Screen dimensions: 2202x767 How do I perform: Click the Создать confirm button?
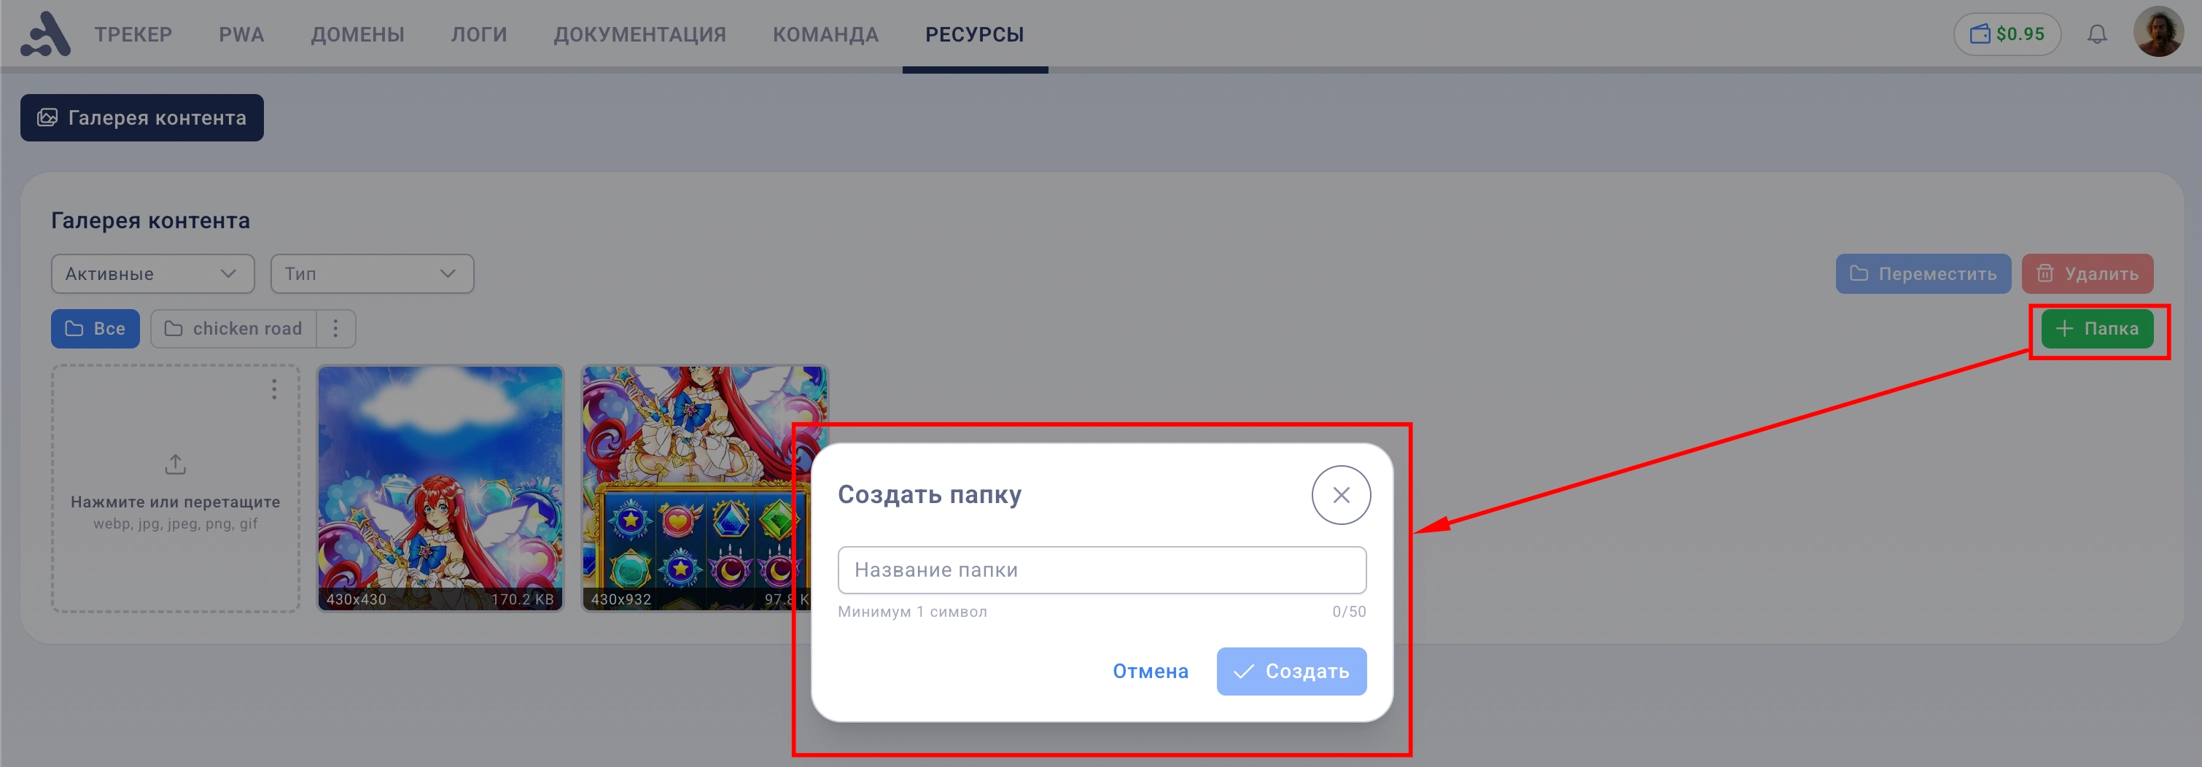[x=1291, y=671]
